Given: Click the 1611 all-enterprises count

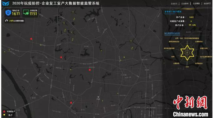Looking at the screenshot, I should point(16,14).
